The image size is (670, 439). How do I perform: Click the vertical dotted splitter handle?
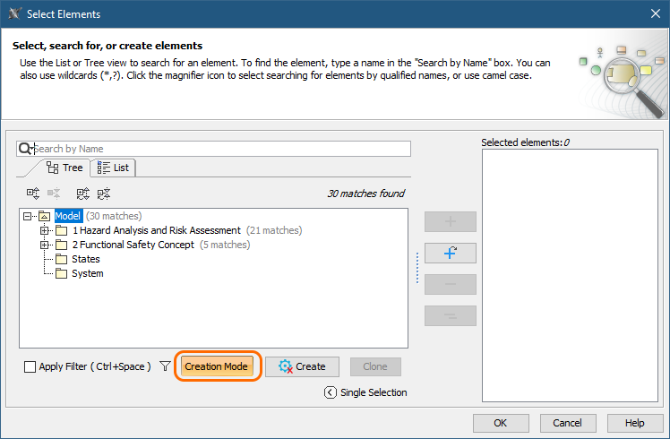(x=417, y=267)
